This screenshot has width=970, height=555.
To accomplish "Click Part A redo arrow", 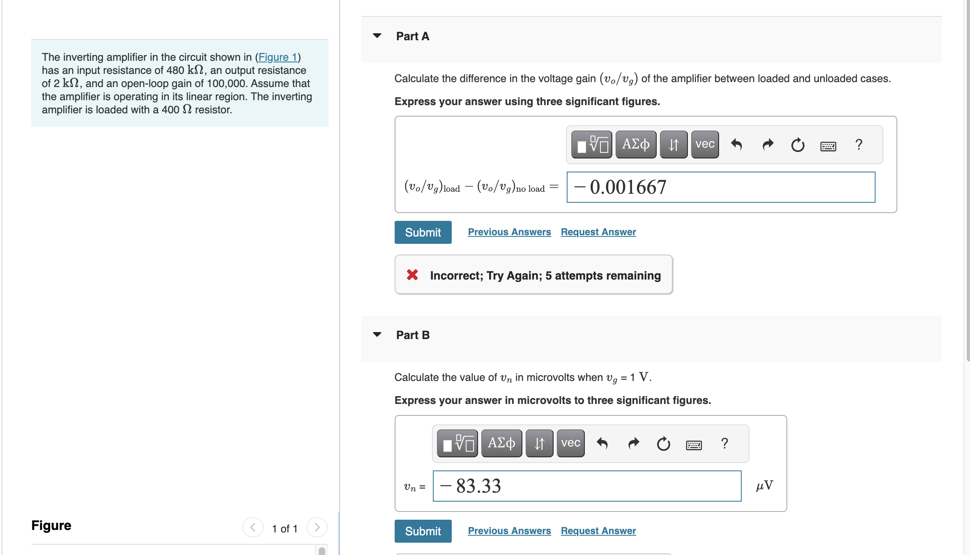I will point(768,144).
